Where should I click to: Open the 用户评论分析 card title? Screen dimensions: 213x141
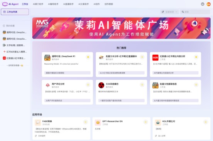click(58, 84)
